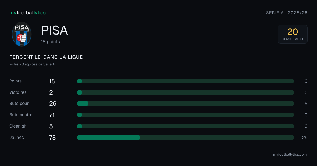
Task: Click the Percentile dans la ligue heading
Action: [46, 57]
